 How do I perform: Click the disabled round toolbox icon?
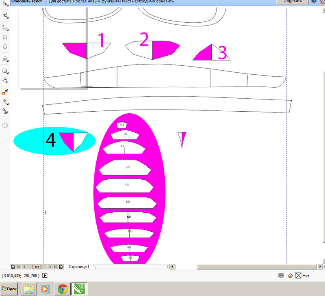[x=5, y=125]
